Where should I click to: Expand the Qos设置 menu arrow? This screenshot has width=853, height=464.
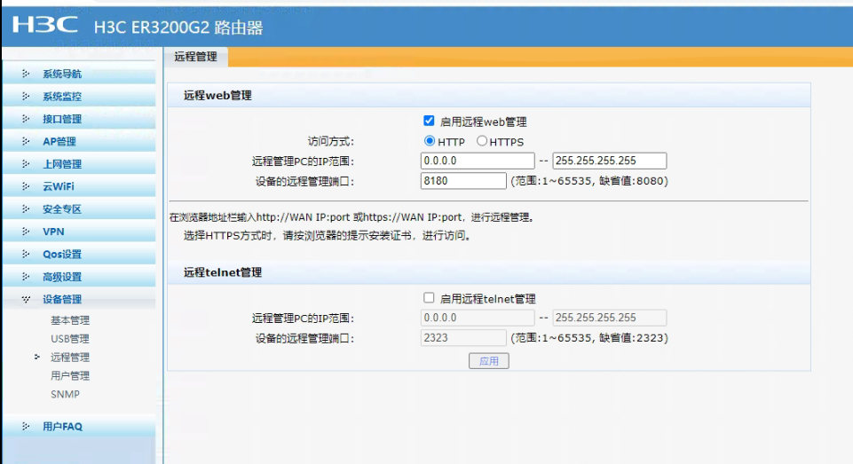26,254
